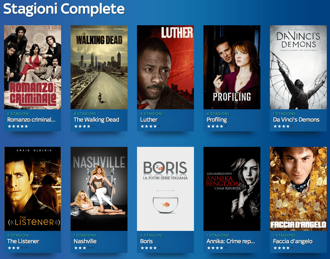
Task: Open The Walking Dead poster
Action: tap(99, 67)
